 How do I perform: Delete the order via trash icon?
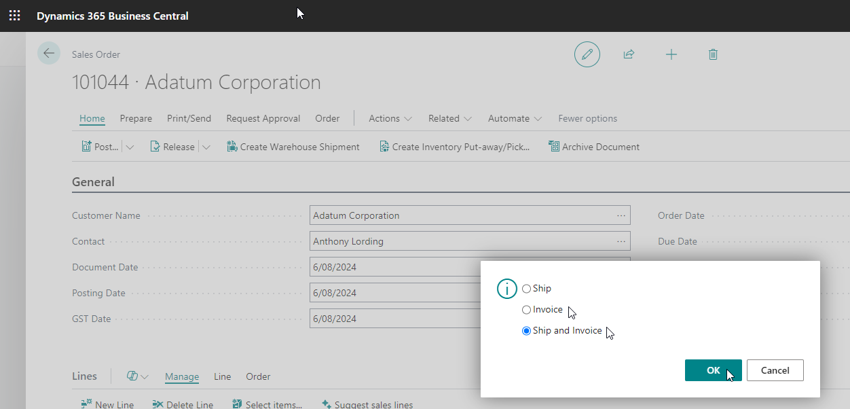click(x=713, y=54)
